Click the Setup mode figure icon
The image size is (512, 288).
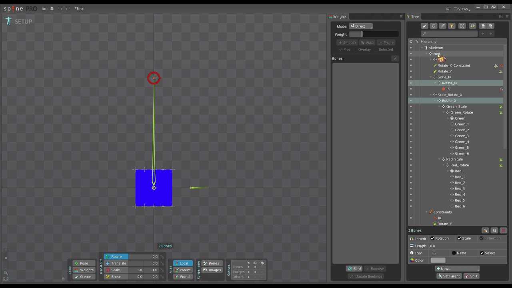[8, 21]
